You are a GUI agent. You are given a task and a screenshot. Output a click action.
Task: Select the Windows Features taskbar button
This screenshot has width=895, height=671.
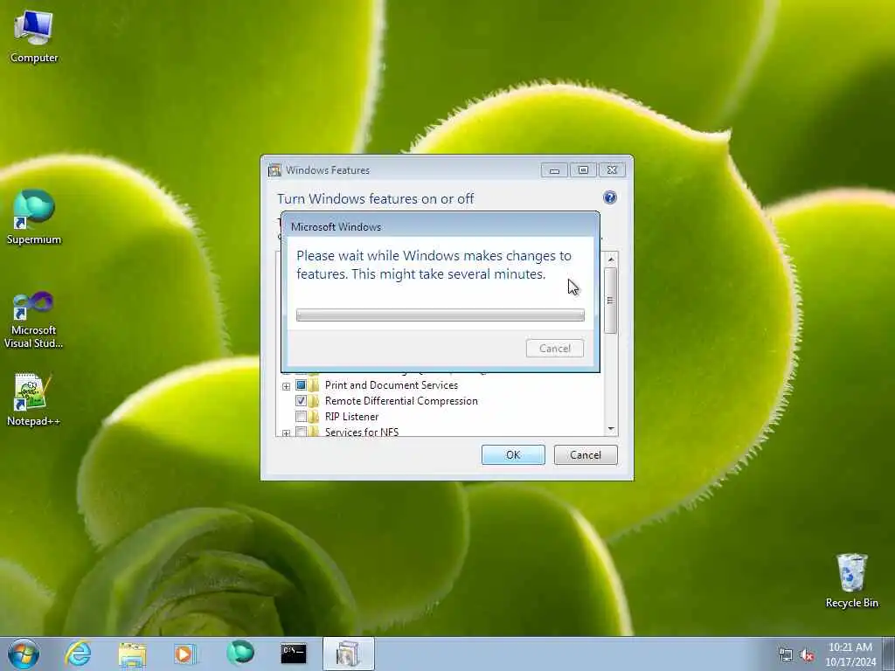coord(348,654)
